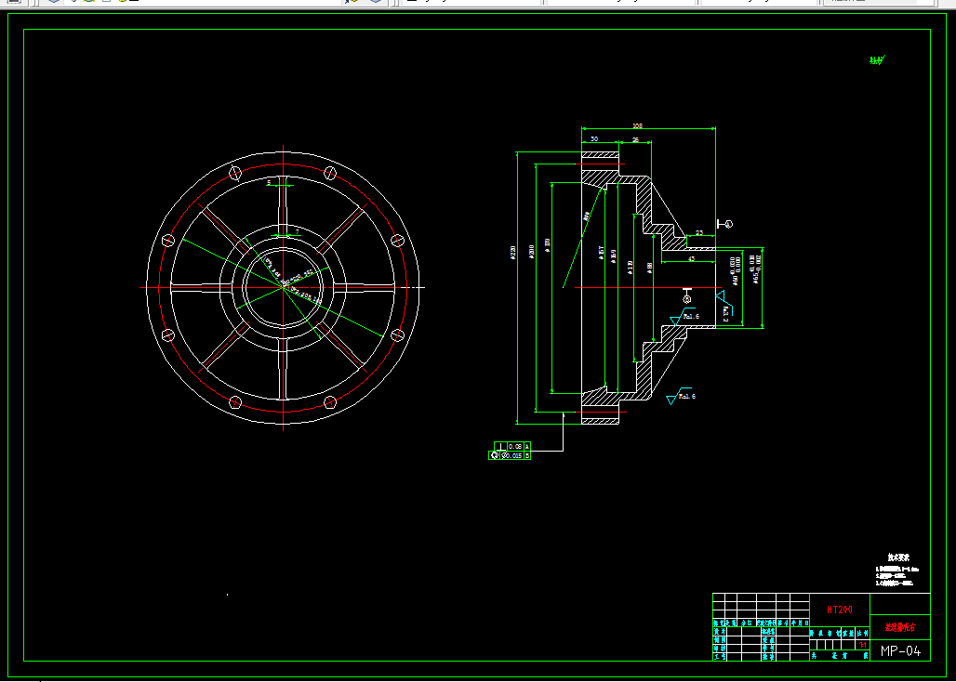Select the 23 dimension near datum A
Screen dimensions: 956x682
[699, 232]
